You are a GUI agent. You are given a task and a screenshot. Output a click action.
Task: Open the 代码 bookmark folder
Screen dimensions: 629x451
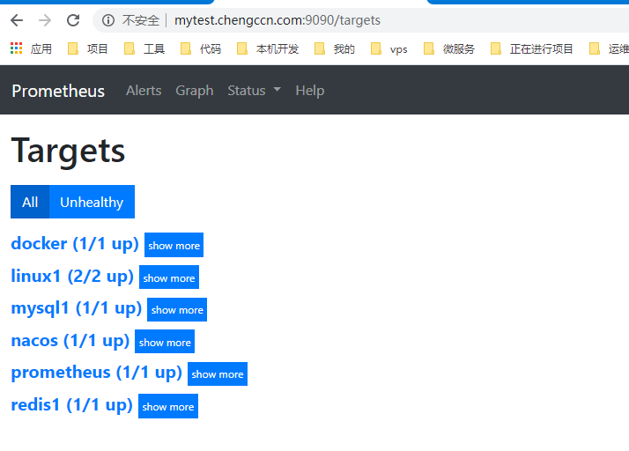coord(201,49)
